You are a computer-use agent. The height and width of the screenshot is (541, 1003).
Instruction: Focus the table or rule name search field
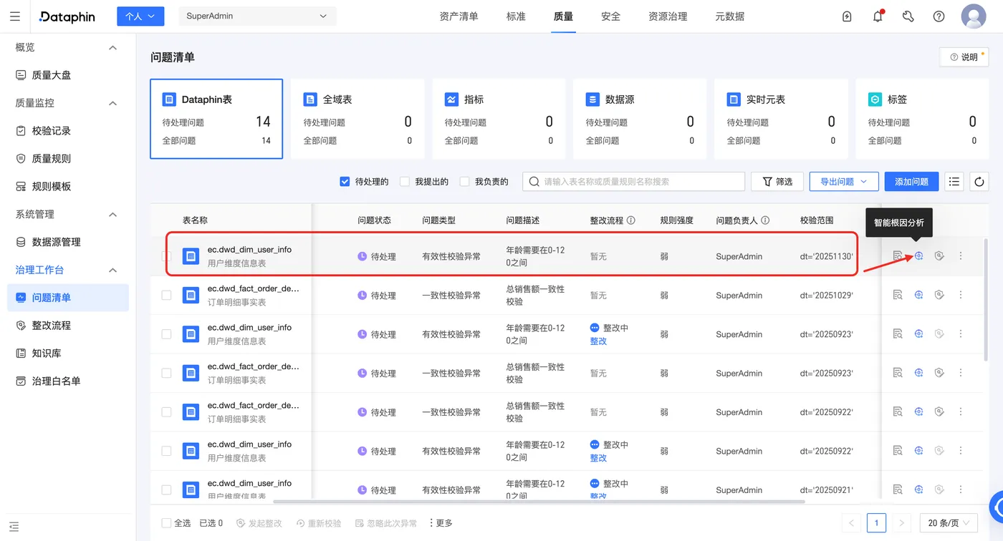633,182
